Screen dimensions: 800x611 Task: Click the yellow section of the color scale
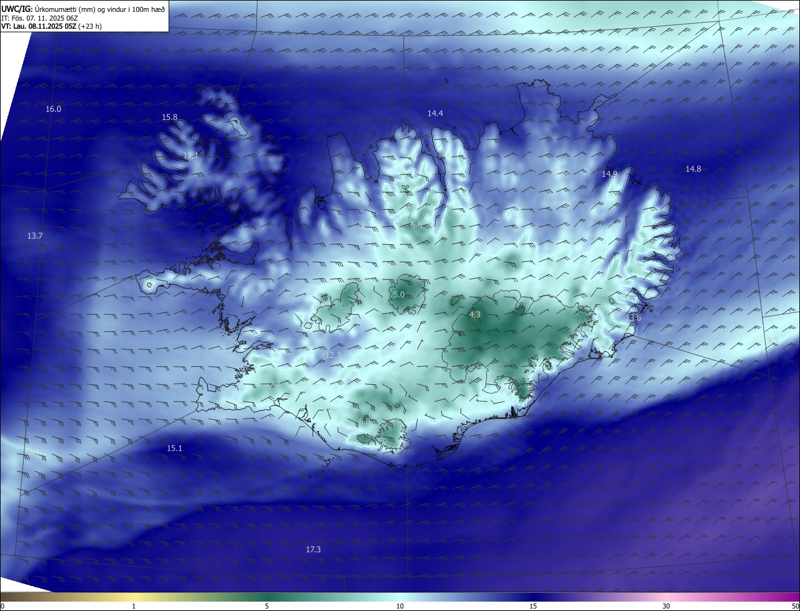(x=134, y=597)
